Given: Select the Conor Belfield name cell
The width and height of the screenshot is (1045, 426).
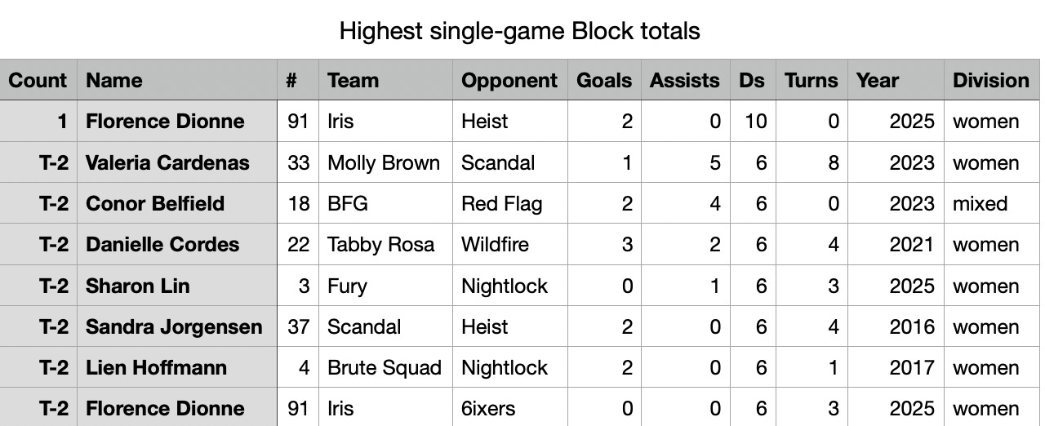Looking at the screenshot, I should (177, 203).
